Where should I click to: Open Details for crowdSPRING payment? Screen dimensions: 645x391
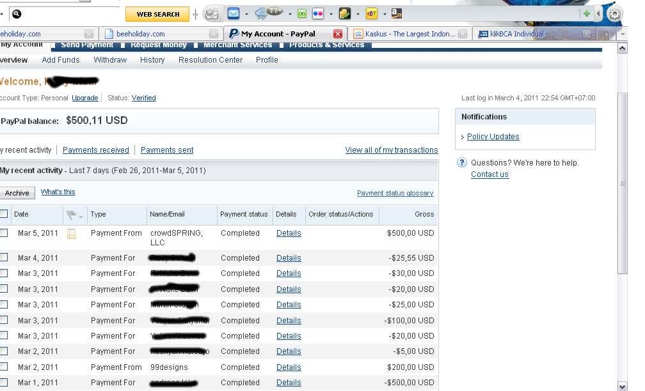pos(289,233)
